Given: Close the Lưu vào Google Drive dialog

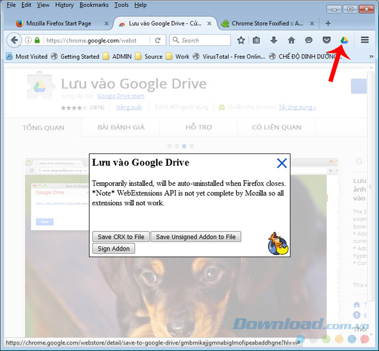Looking at the screenshot, I should click(282, 163).
